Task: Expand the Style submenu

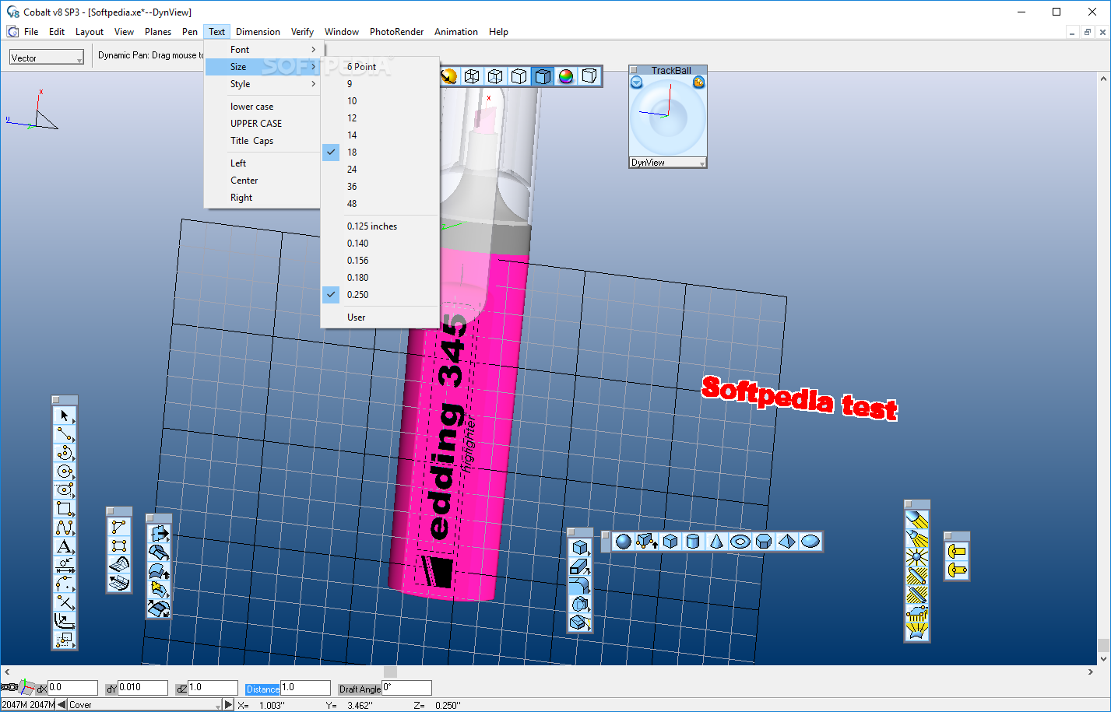Action: click(262, 84)
